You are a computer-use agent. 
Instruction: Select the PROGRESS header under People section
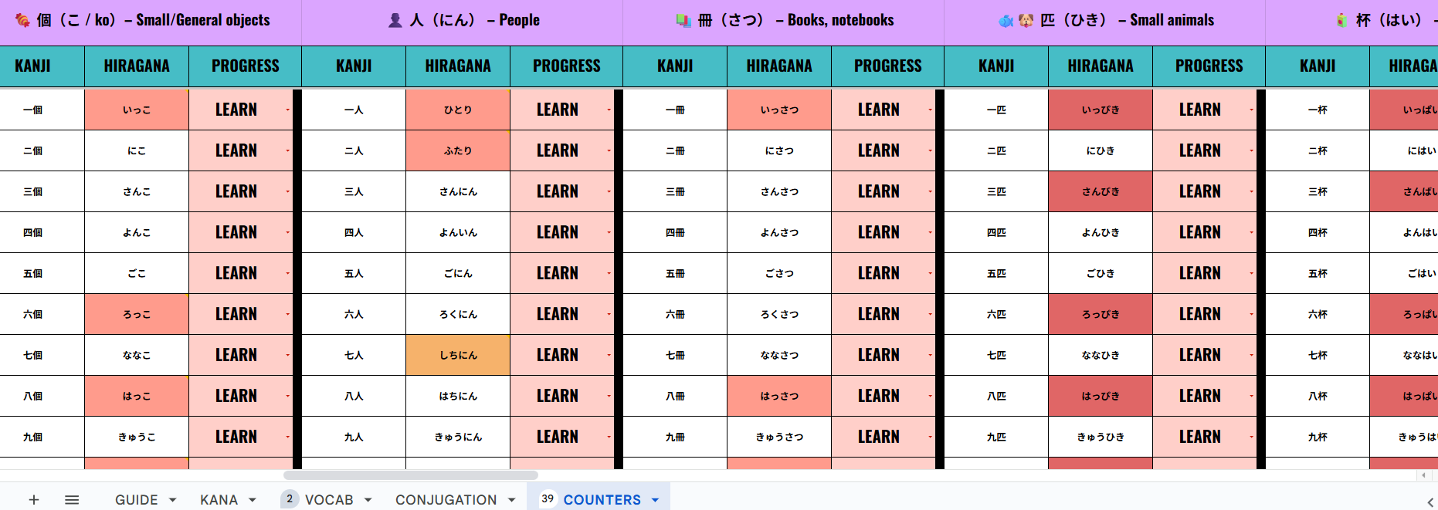click(x=566, y=66)
